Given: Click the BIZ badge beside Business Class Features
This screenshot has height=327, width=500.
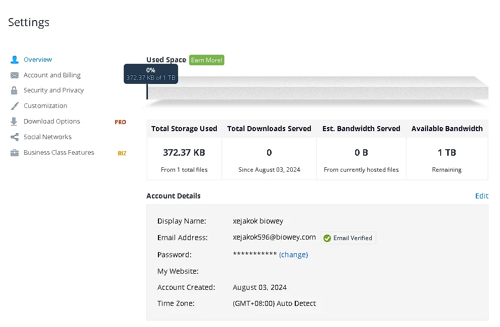Looking at the screenshot, I should click(x=122, y=153).
